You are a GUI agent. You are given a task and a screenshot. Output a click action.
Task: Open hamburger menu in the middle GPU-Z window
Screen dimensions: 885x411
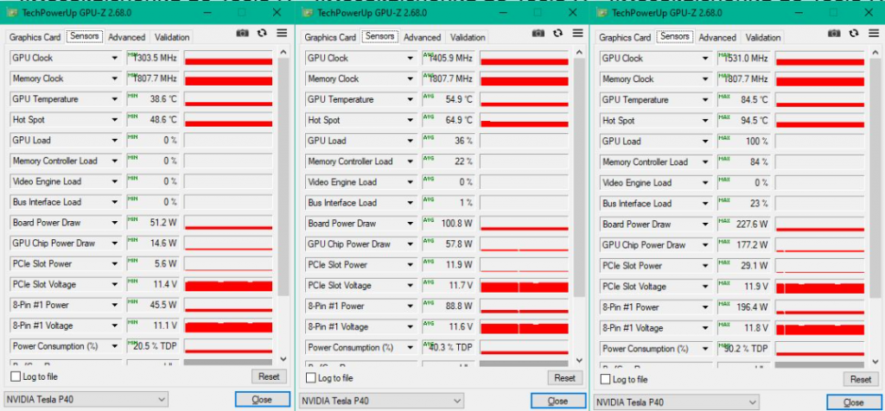(x=577, y=33)
